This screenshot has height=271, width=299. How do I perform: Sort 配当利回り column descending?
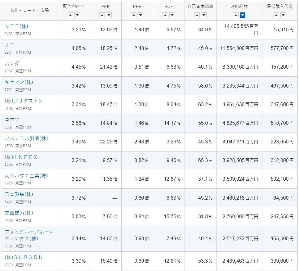(x=77, y=15)
